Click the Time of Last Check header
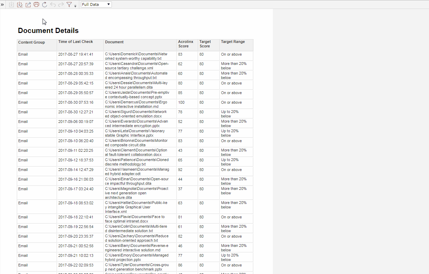This screenshot has height=274, width=429. coord(76,42)
